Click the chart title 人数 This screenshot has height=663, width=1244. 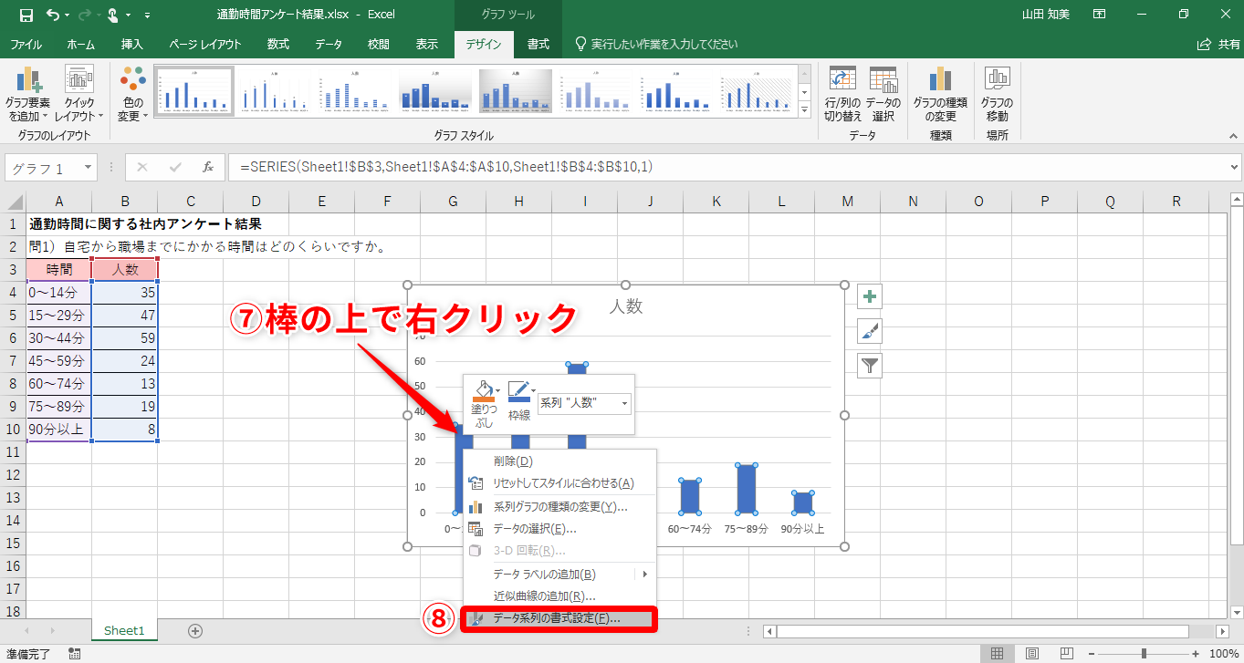click(626, 306)
